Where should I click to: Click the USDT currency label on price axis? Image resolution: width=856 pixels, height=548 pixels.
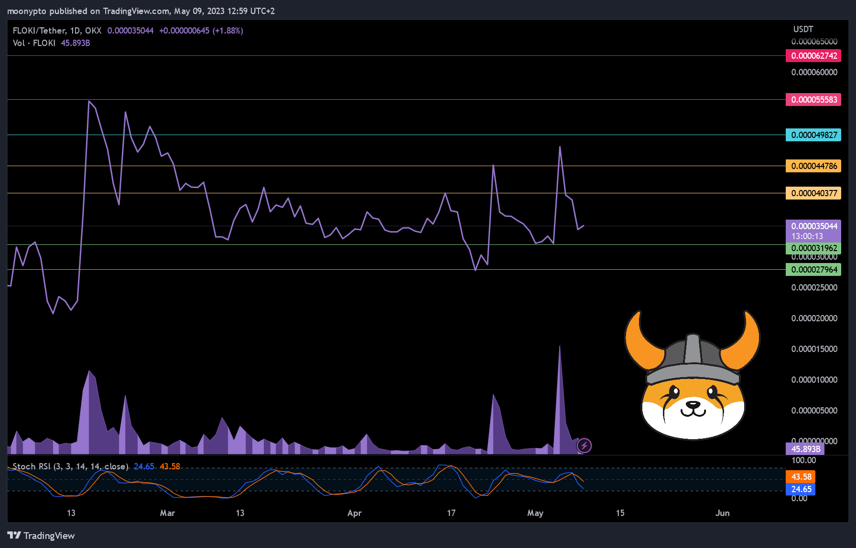tap(803, 29)
